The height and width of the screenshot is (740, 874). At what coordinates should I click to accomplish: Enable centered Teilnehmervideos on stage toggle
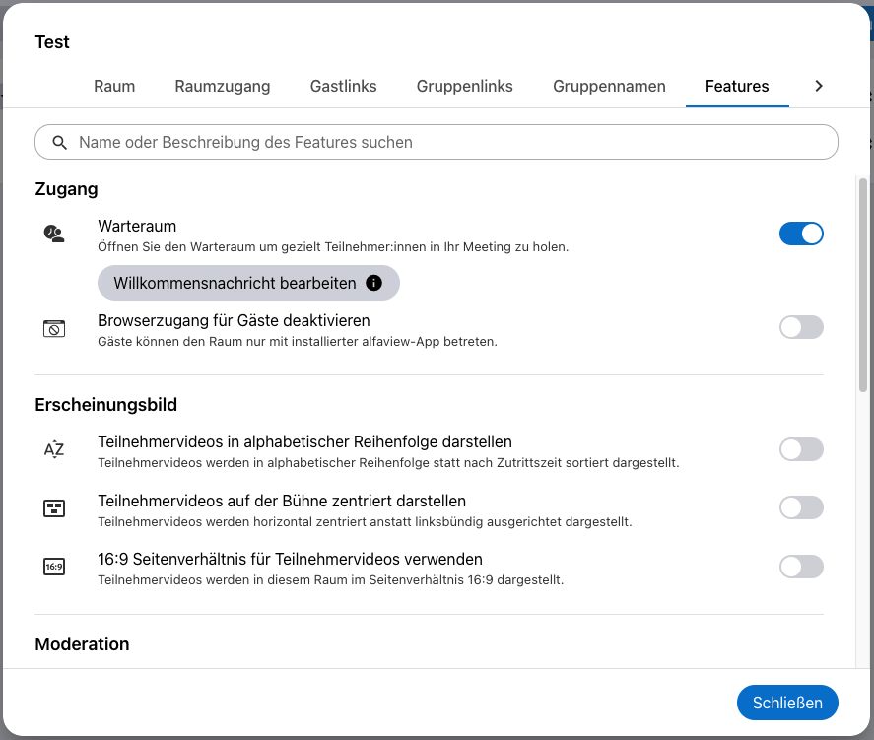coord(801,507)
